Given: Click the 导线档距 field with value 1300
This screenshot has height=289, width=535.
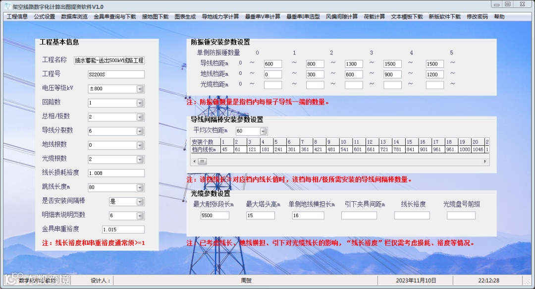Looking at the screenshot, I should [354, 64].
